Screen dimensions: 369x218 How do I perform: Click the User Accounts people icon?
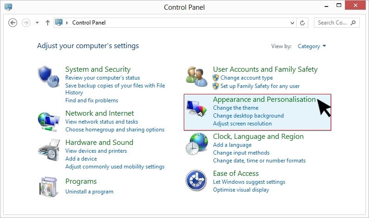pyautogui.click(x=196, y=76)
